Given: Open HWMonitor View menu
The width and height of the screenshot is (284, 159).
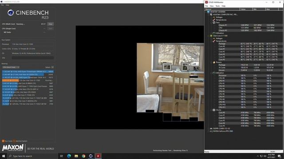Looking at the screenshot, I should point(212,6).
